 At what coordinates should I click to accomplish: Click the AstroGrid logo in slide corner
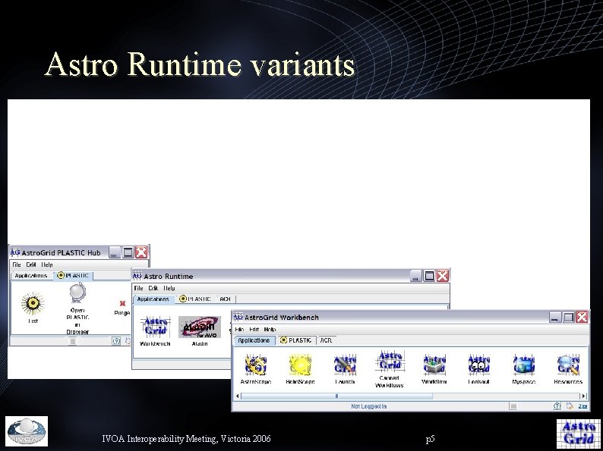pos(578,433)
